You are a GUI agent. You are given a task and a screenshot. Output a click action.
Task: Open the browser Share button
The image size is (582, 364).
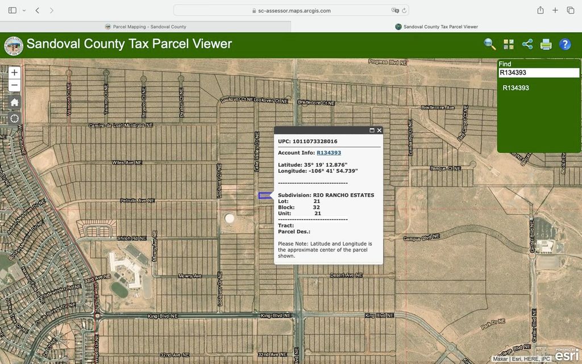coord(540,10)
